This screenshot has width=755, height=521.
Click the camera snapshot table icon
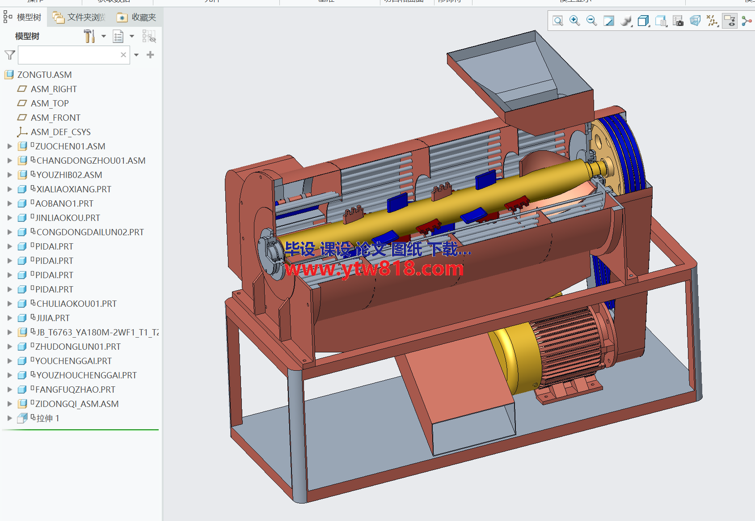coord(678,21)
